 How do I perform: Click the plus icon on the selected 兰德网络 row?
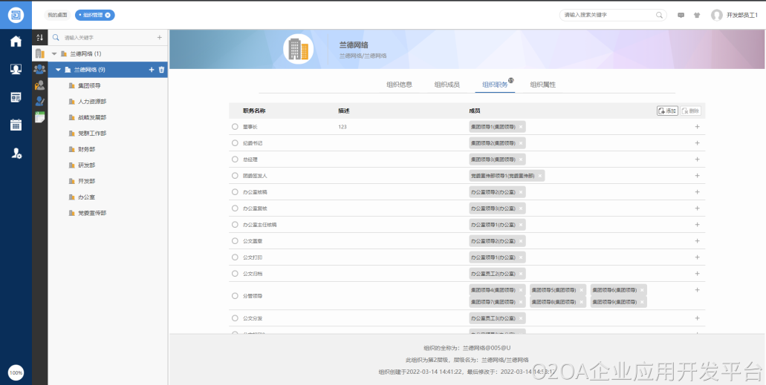[152, 70]
